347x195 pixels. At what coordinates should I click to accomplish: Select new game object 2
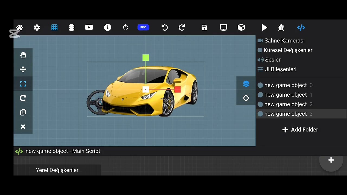pos(301,104)
